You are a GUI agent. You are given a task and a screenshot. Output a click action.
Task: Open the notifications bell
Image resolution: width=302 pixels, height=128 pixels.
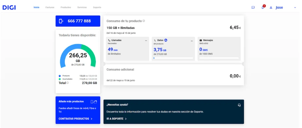coord(262,8)
